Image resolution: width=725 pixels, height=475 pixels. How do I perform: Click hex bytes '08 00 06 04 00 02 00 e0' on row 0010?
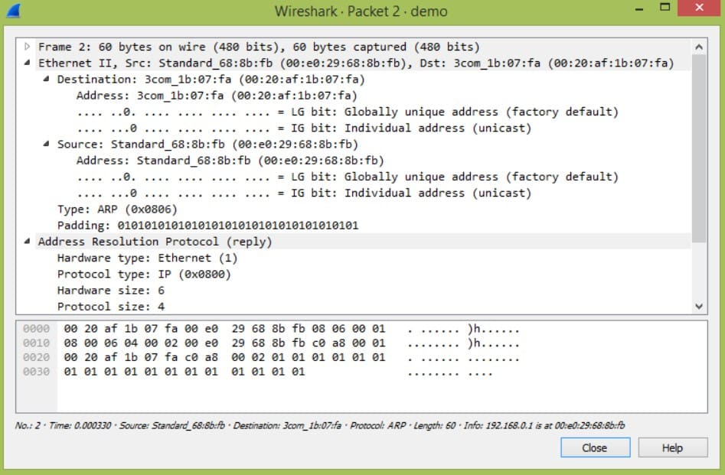tap(141, 343)
